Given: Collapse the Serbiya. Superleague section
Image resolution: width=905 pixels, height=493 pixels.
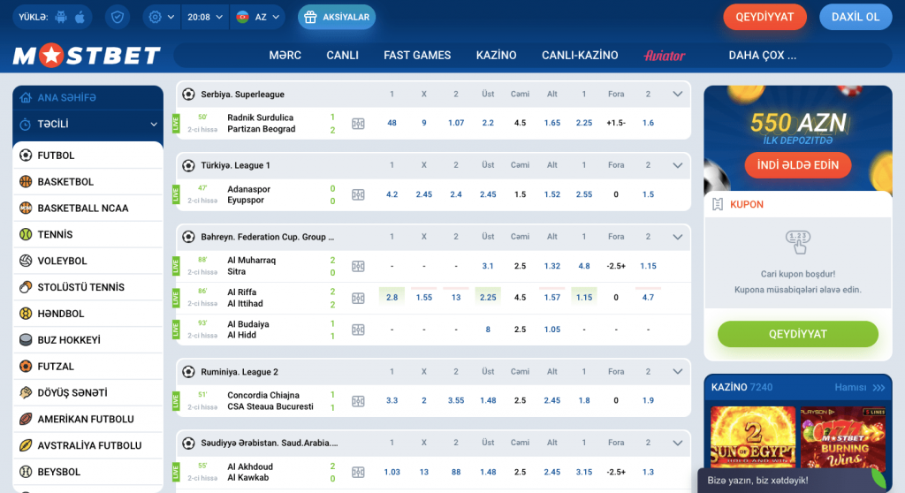Looking at the screenshot, I should tap(678, 95).
